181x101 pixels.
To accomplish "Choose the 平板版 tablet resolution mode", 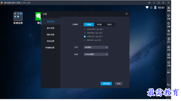I will [x=89, y=25].
